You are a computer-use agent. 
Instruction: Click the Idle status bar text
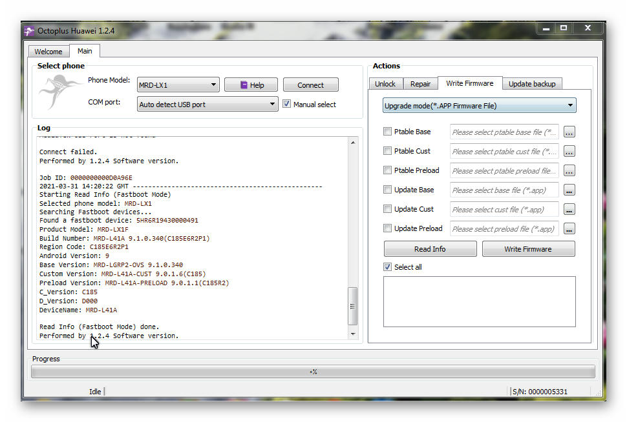[95, 392]
